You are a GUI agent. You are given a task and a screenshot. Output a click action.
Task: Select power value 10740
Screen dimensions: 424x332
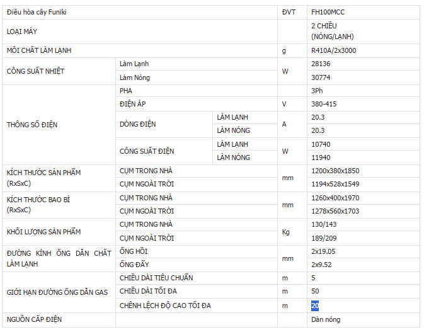[x=321, y=144]
